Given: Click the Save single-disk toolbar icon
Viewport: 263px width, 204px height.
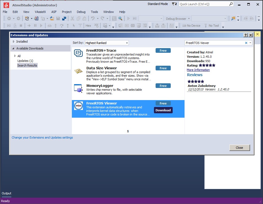Looking at the screenshot, I should click(x=58, y=19).
